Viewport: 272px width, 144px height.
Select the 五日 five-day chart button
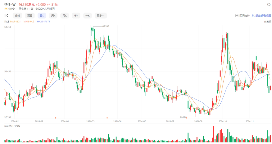(30, 16)
